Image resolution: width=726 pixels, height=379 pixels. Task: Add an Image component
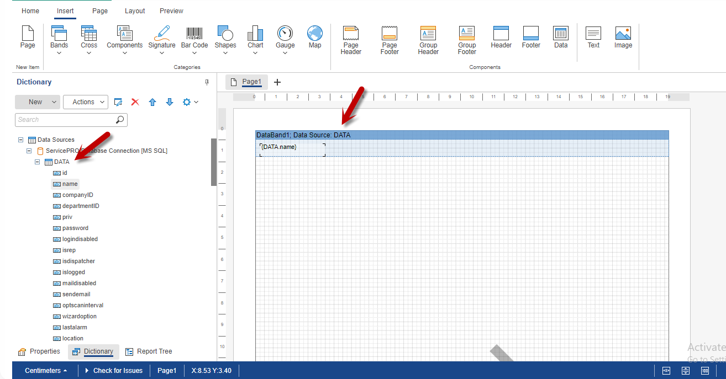point(623,38)
